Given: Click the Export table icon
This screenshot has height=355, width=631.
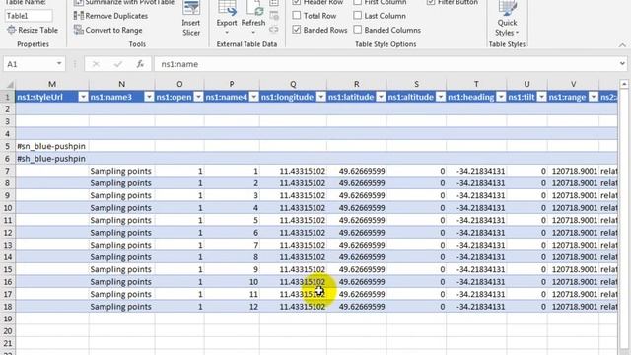Looking at the screenshot, I should point(227,8).
